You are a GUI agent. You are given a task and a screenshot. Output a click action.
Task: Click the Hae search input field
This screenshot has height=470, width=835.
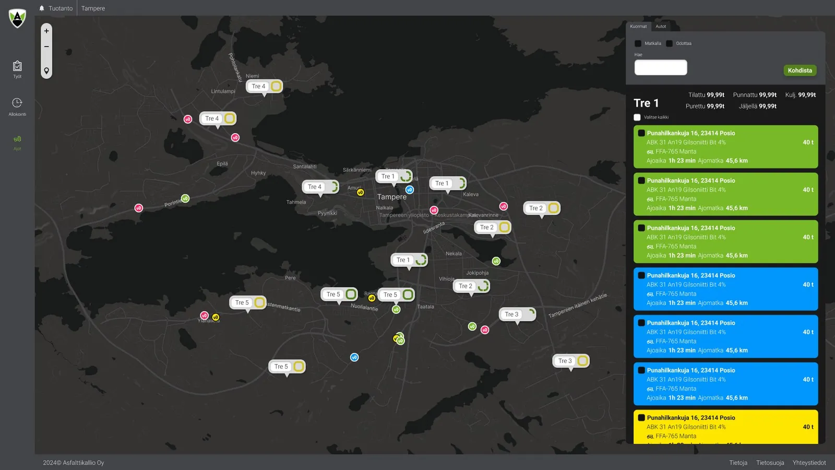(661, 67)
